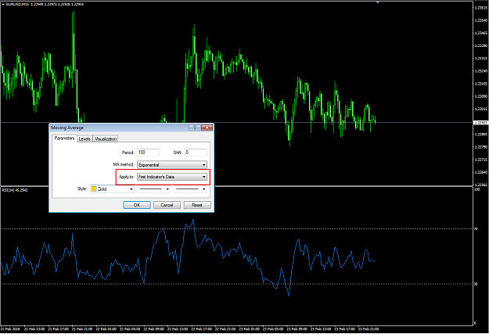This screenshot has height=334, width=489.
Task: Click the Reset button
Action: (x=197, y=205)
